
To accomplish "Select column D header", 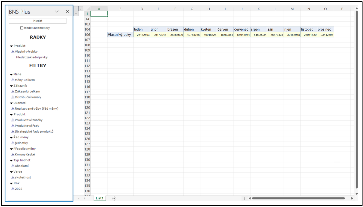I will tap(142, 9).
